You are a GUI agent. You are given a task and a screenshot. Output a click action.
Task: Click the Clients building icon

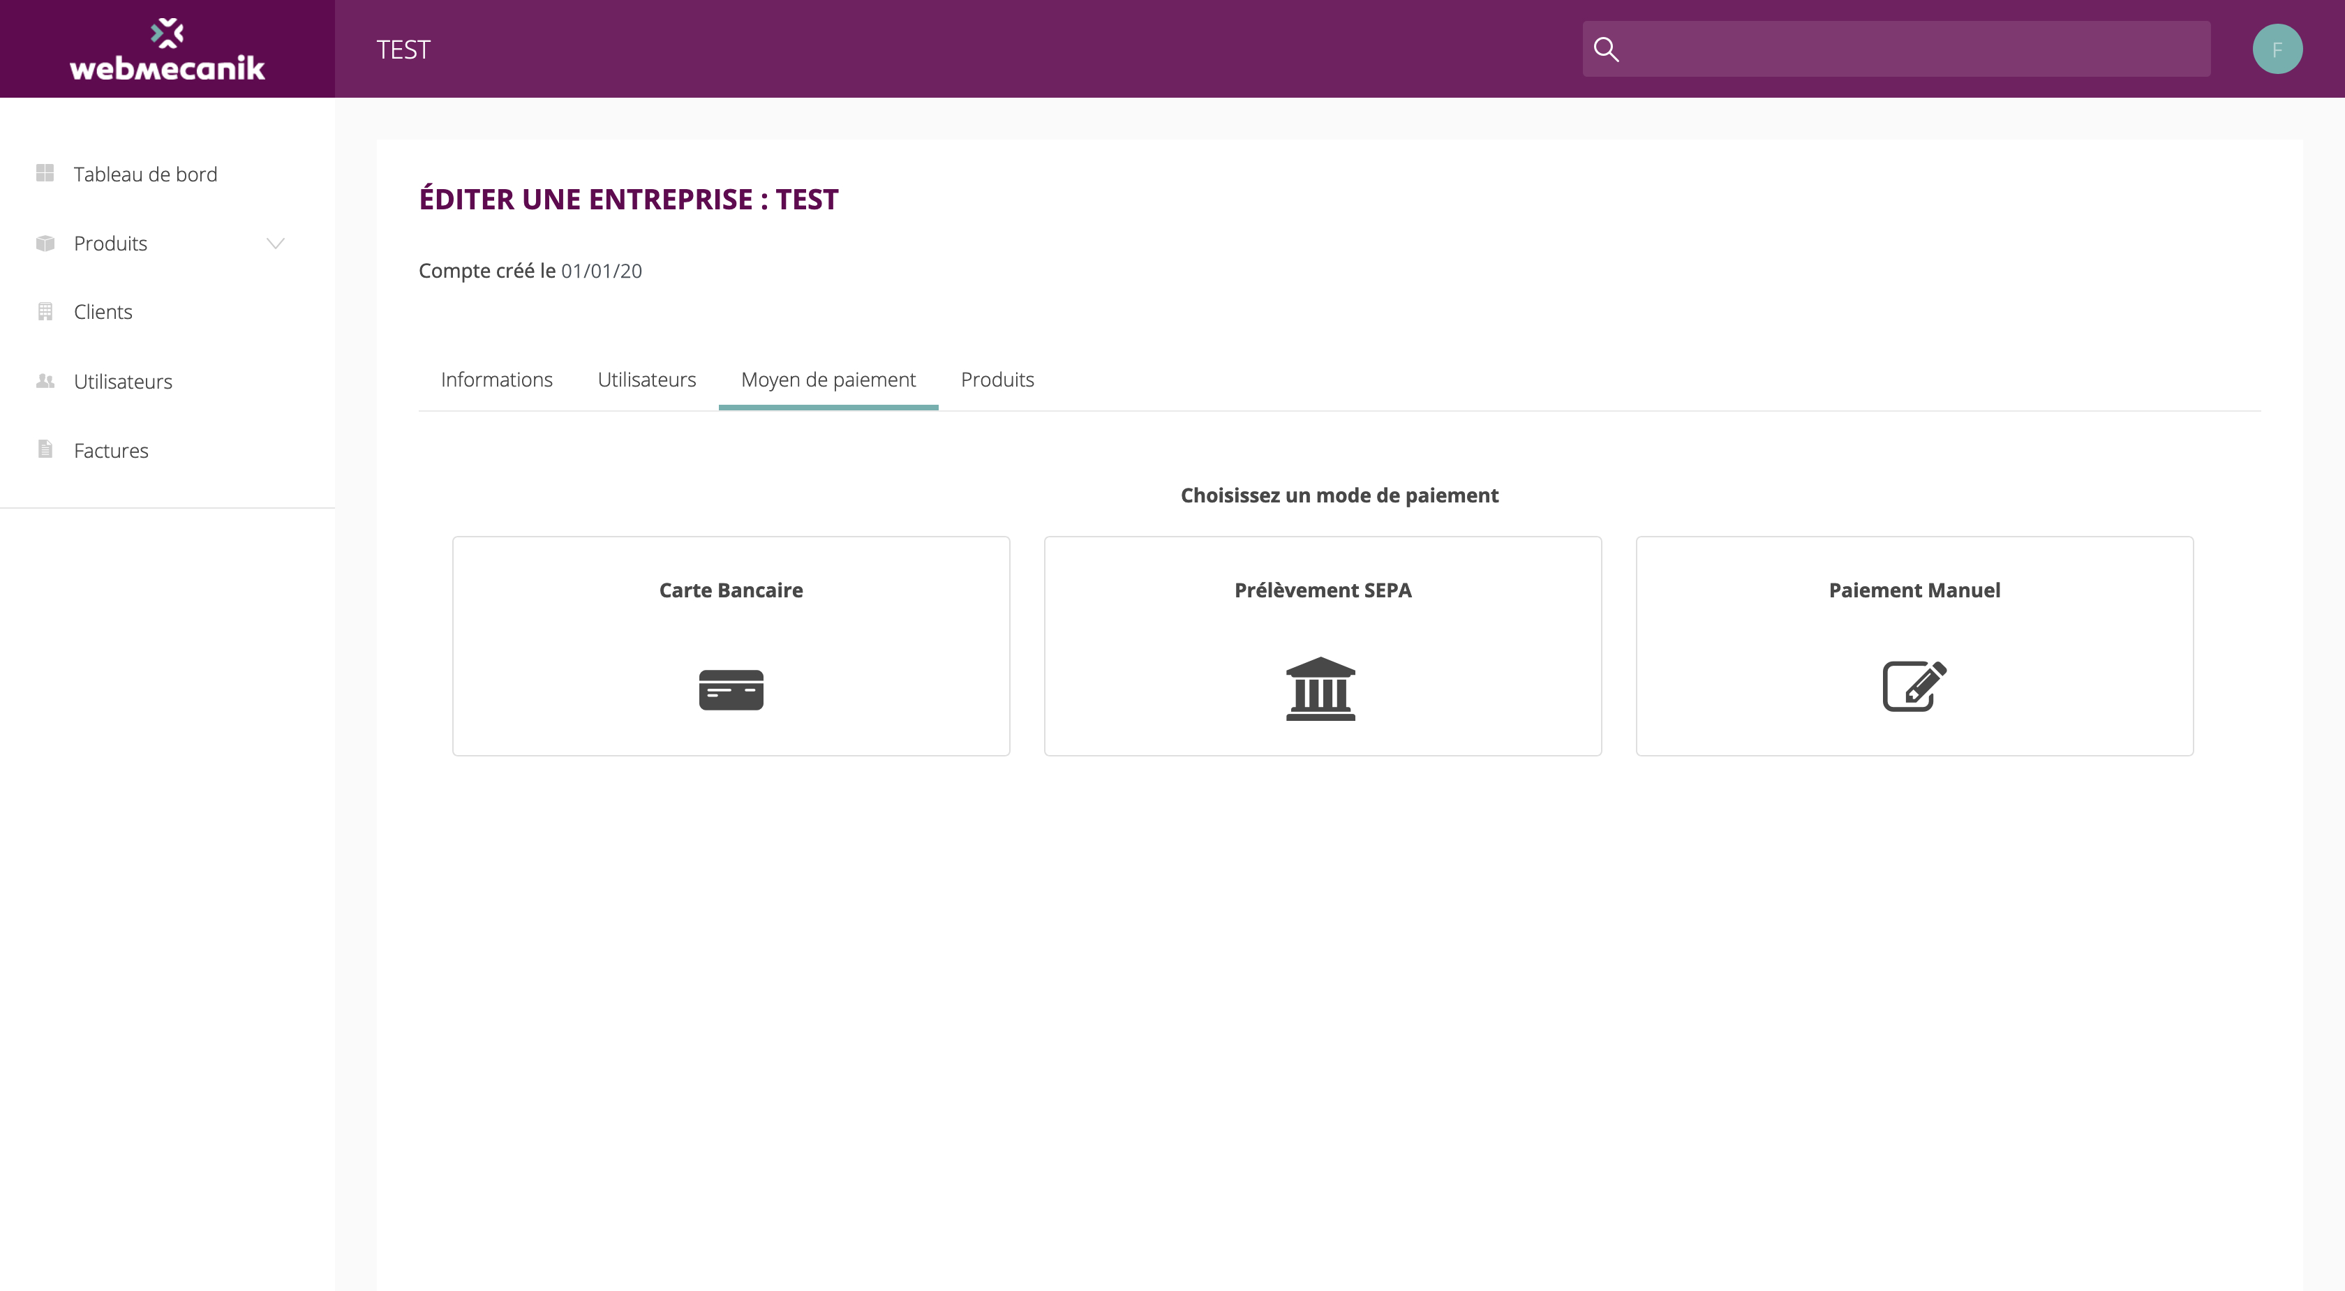point(45,311)
